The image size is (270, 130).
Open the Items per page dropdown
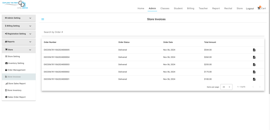226,87
